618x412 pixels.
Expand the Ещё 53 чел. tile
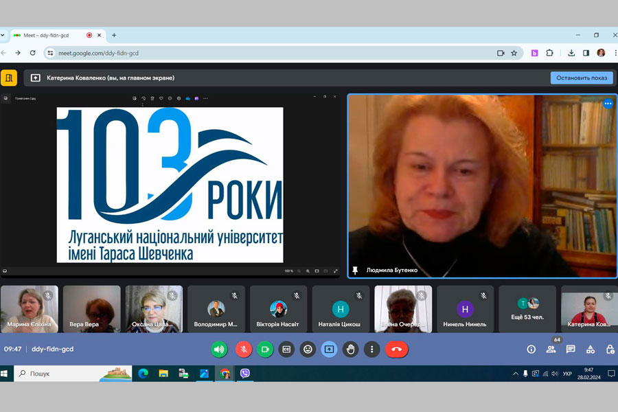(x=527, y=310)
